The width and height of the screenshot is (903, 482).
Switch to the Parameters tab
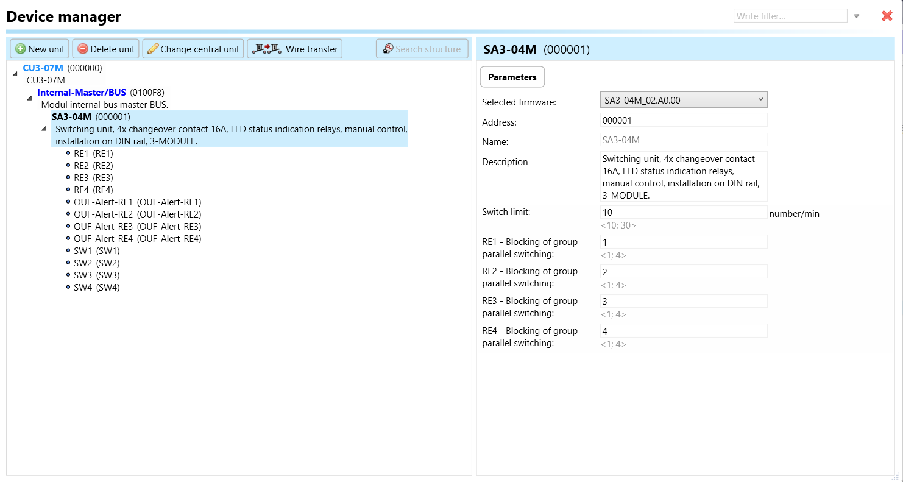point(512,77)
